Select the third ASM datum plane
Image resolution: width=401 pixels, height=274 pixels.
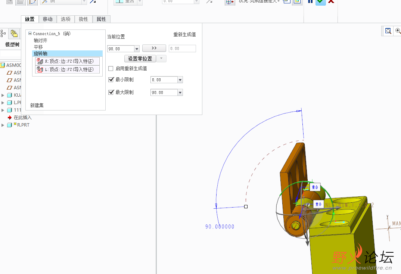10,87
